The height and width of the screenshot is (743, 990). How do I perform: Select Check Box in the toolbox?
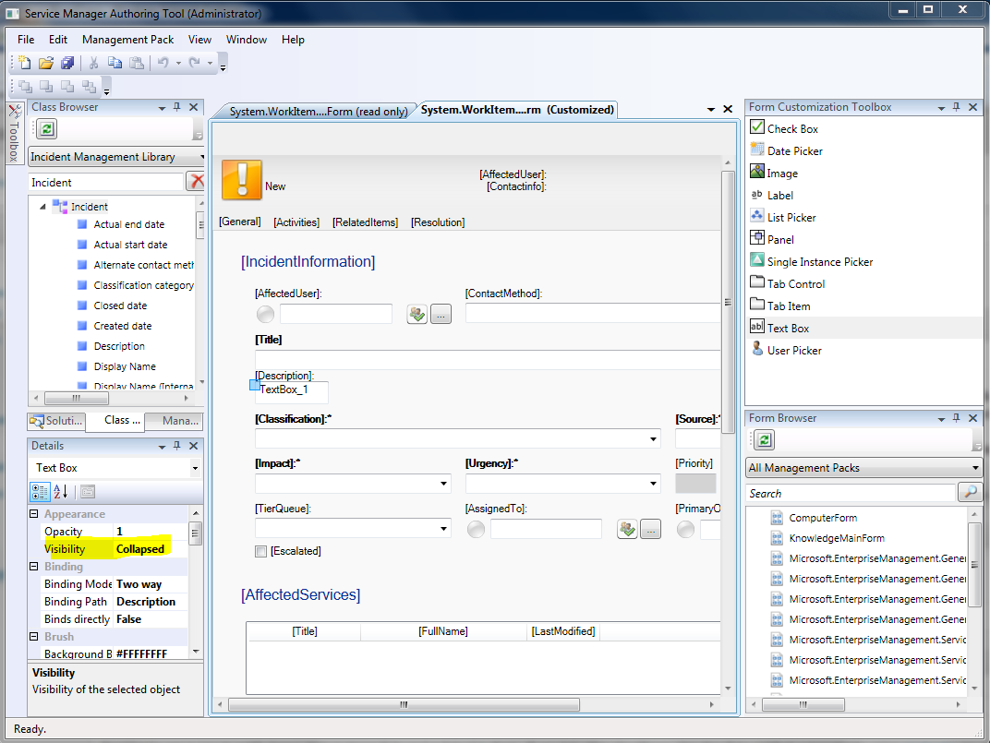(792, 129)
